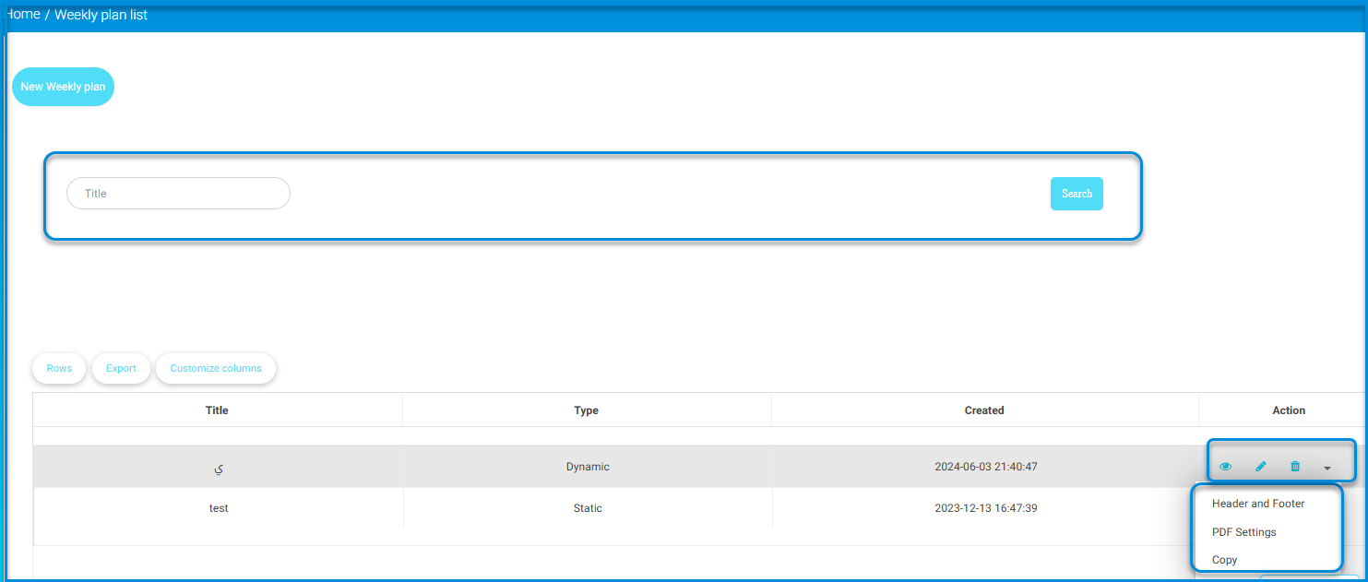1368x582 pixels.
Task: Select Copy in the action menu
Action: pyautogui.click(x=1225, y=560)
